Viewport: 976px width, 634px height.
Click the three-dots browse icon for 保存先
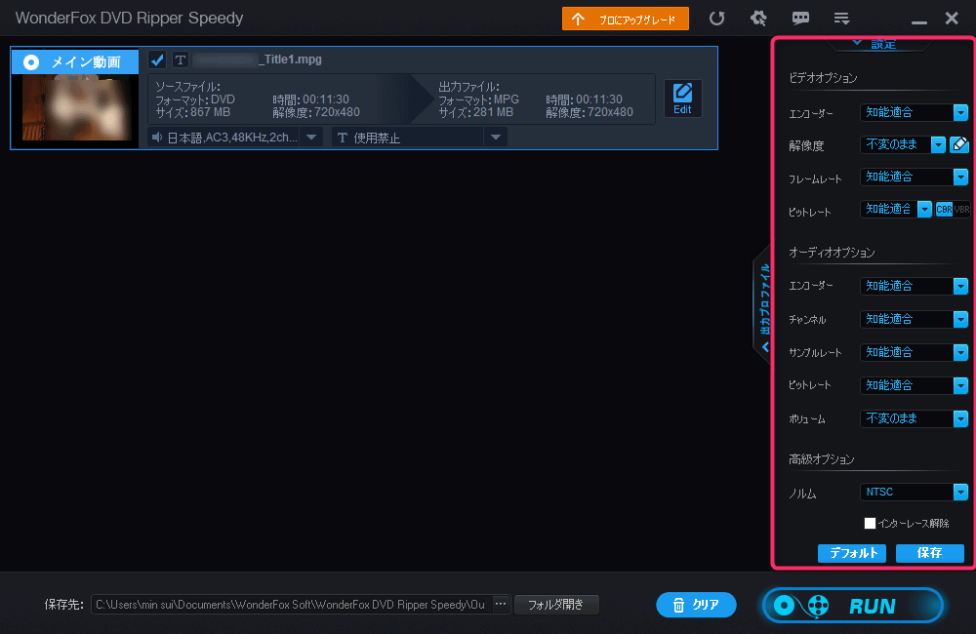point(501,605)
